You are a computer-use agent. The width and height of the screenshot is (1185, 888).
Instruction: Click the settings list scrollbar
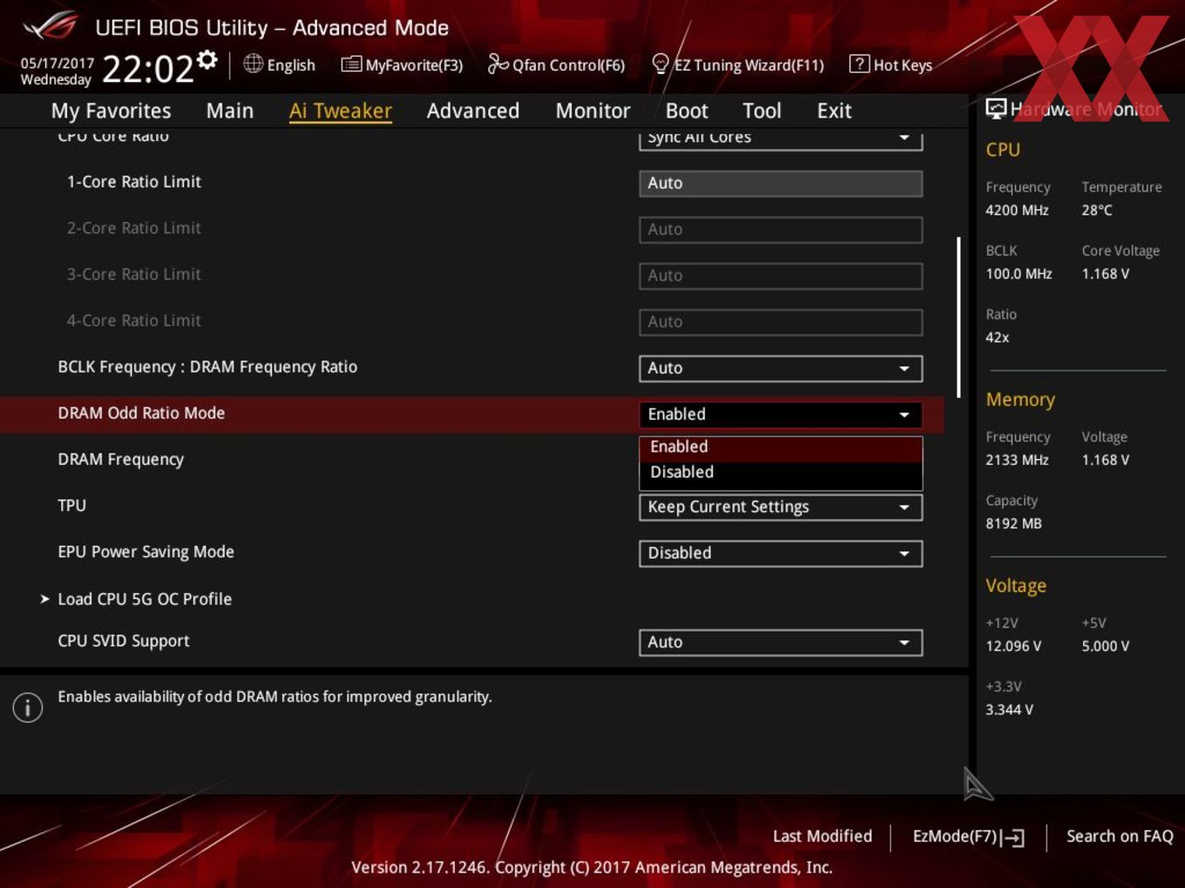pos(958,317)
